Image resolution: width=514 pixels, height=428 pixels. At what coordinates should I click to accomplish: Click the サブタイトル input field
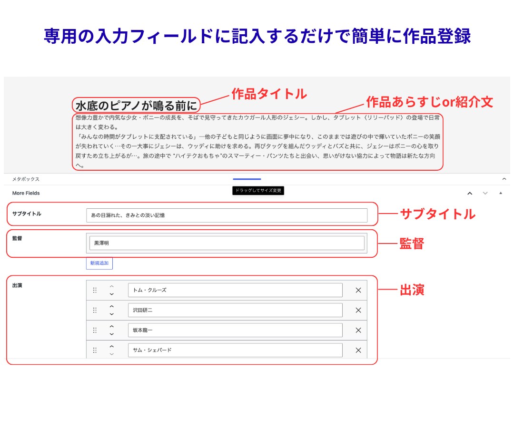227,215
